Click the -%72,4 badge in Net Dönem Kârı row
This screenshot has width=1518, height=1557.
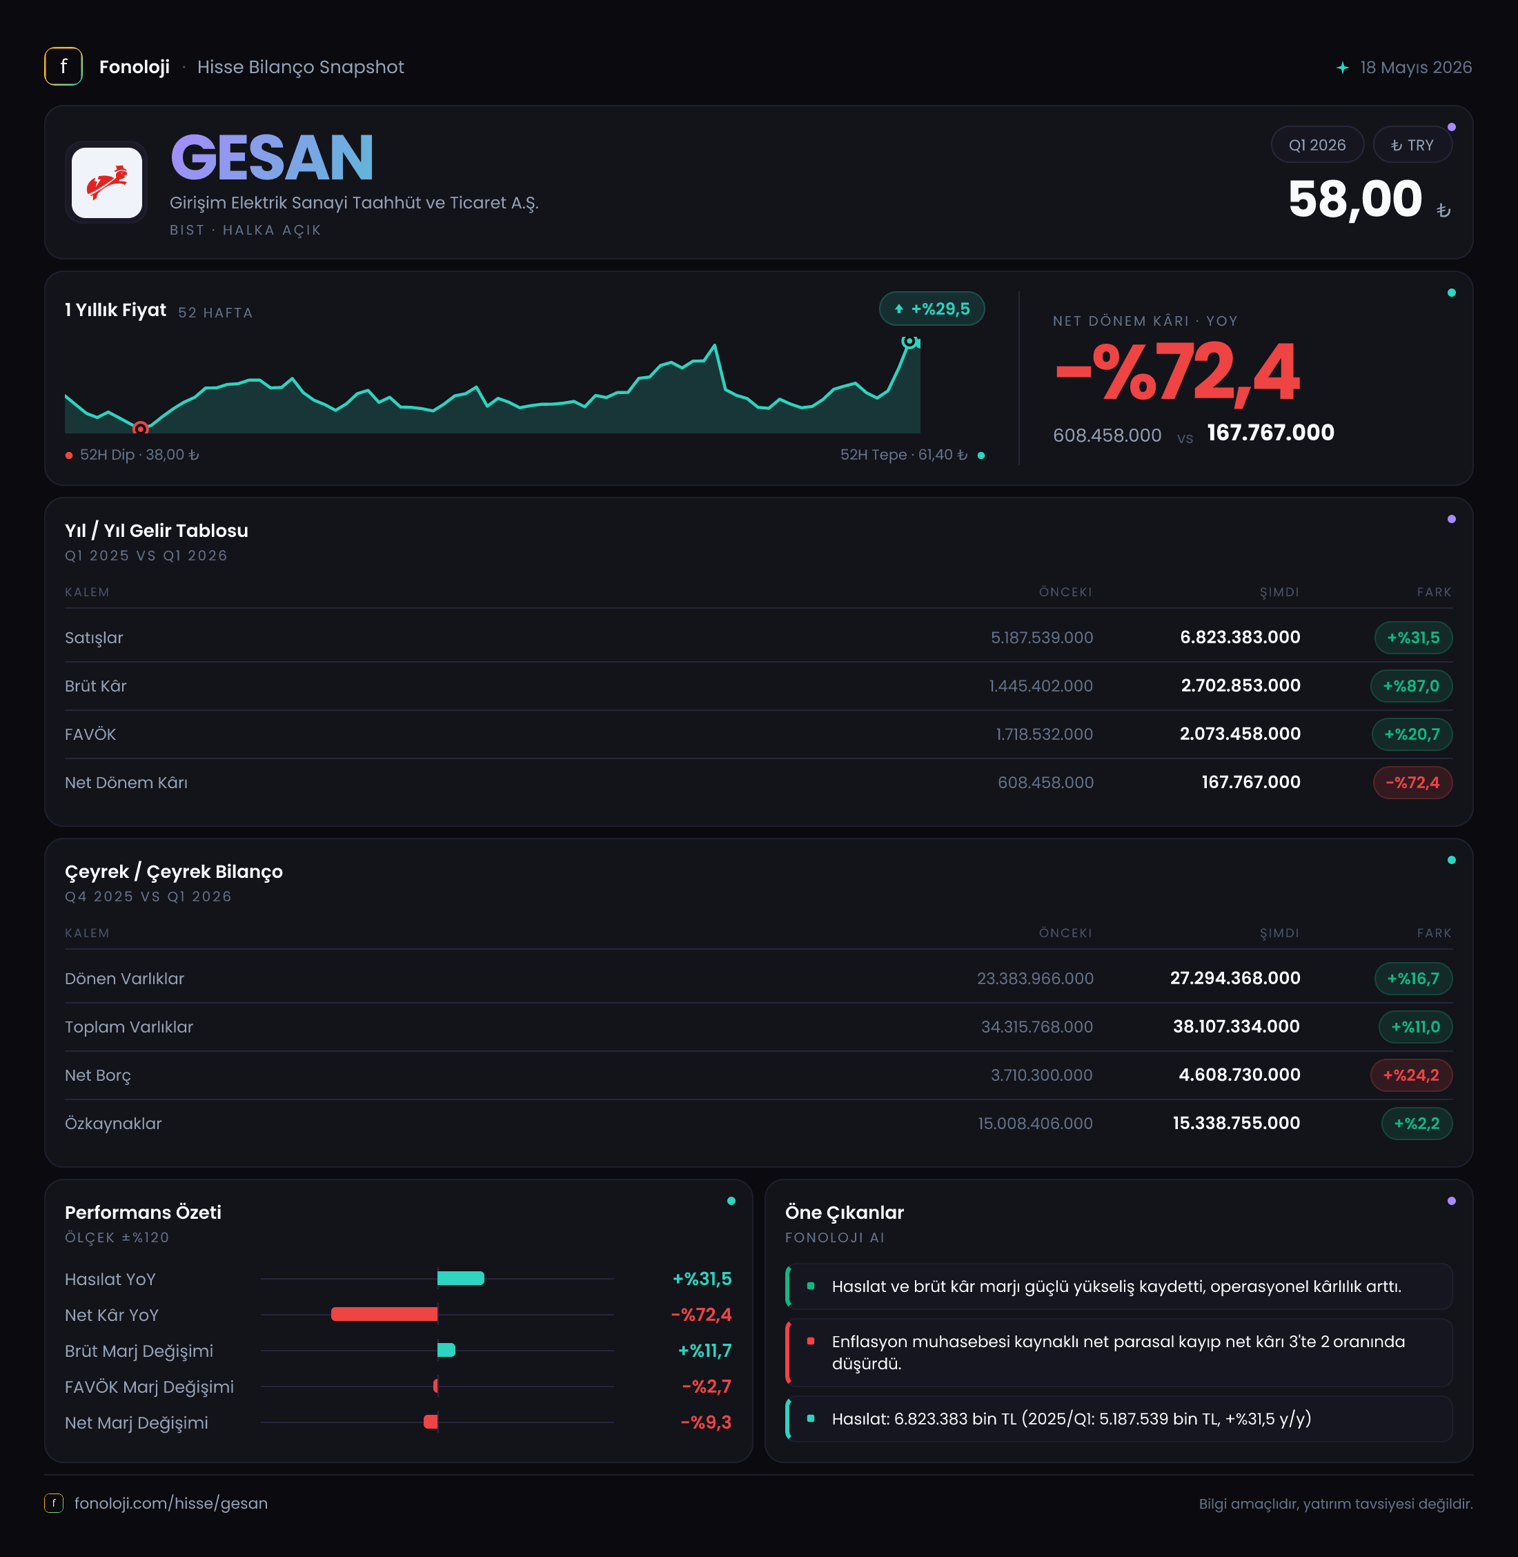(x=1412, y=783)
